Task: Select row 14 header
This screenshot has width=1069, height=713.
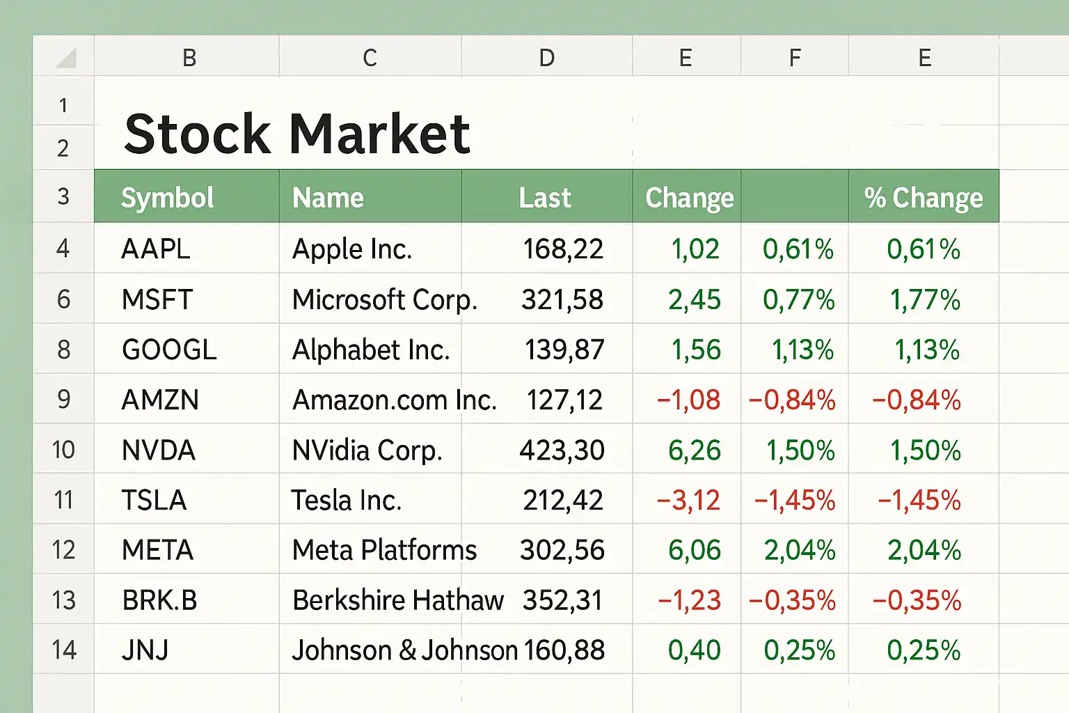Action: pyautogui.click(x=63, y=650)
